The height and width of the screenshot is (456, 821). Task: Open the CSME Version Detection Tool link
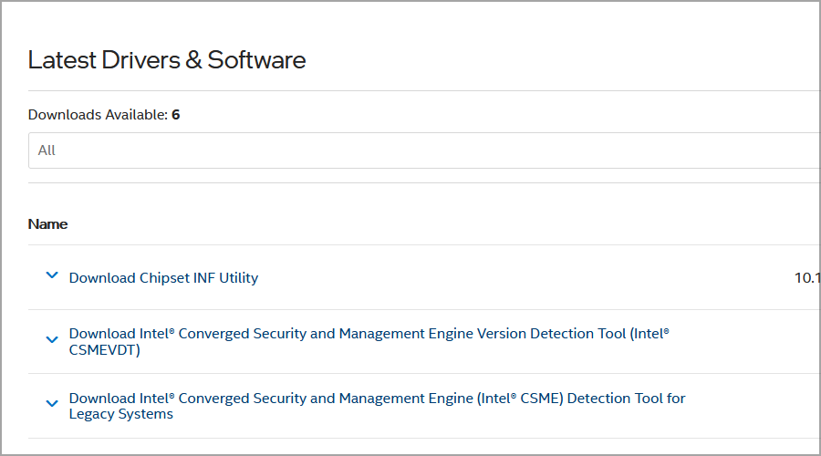click(369, 334)
